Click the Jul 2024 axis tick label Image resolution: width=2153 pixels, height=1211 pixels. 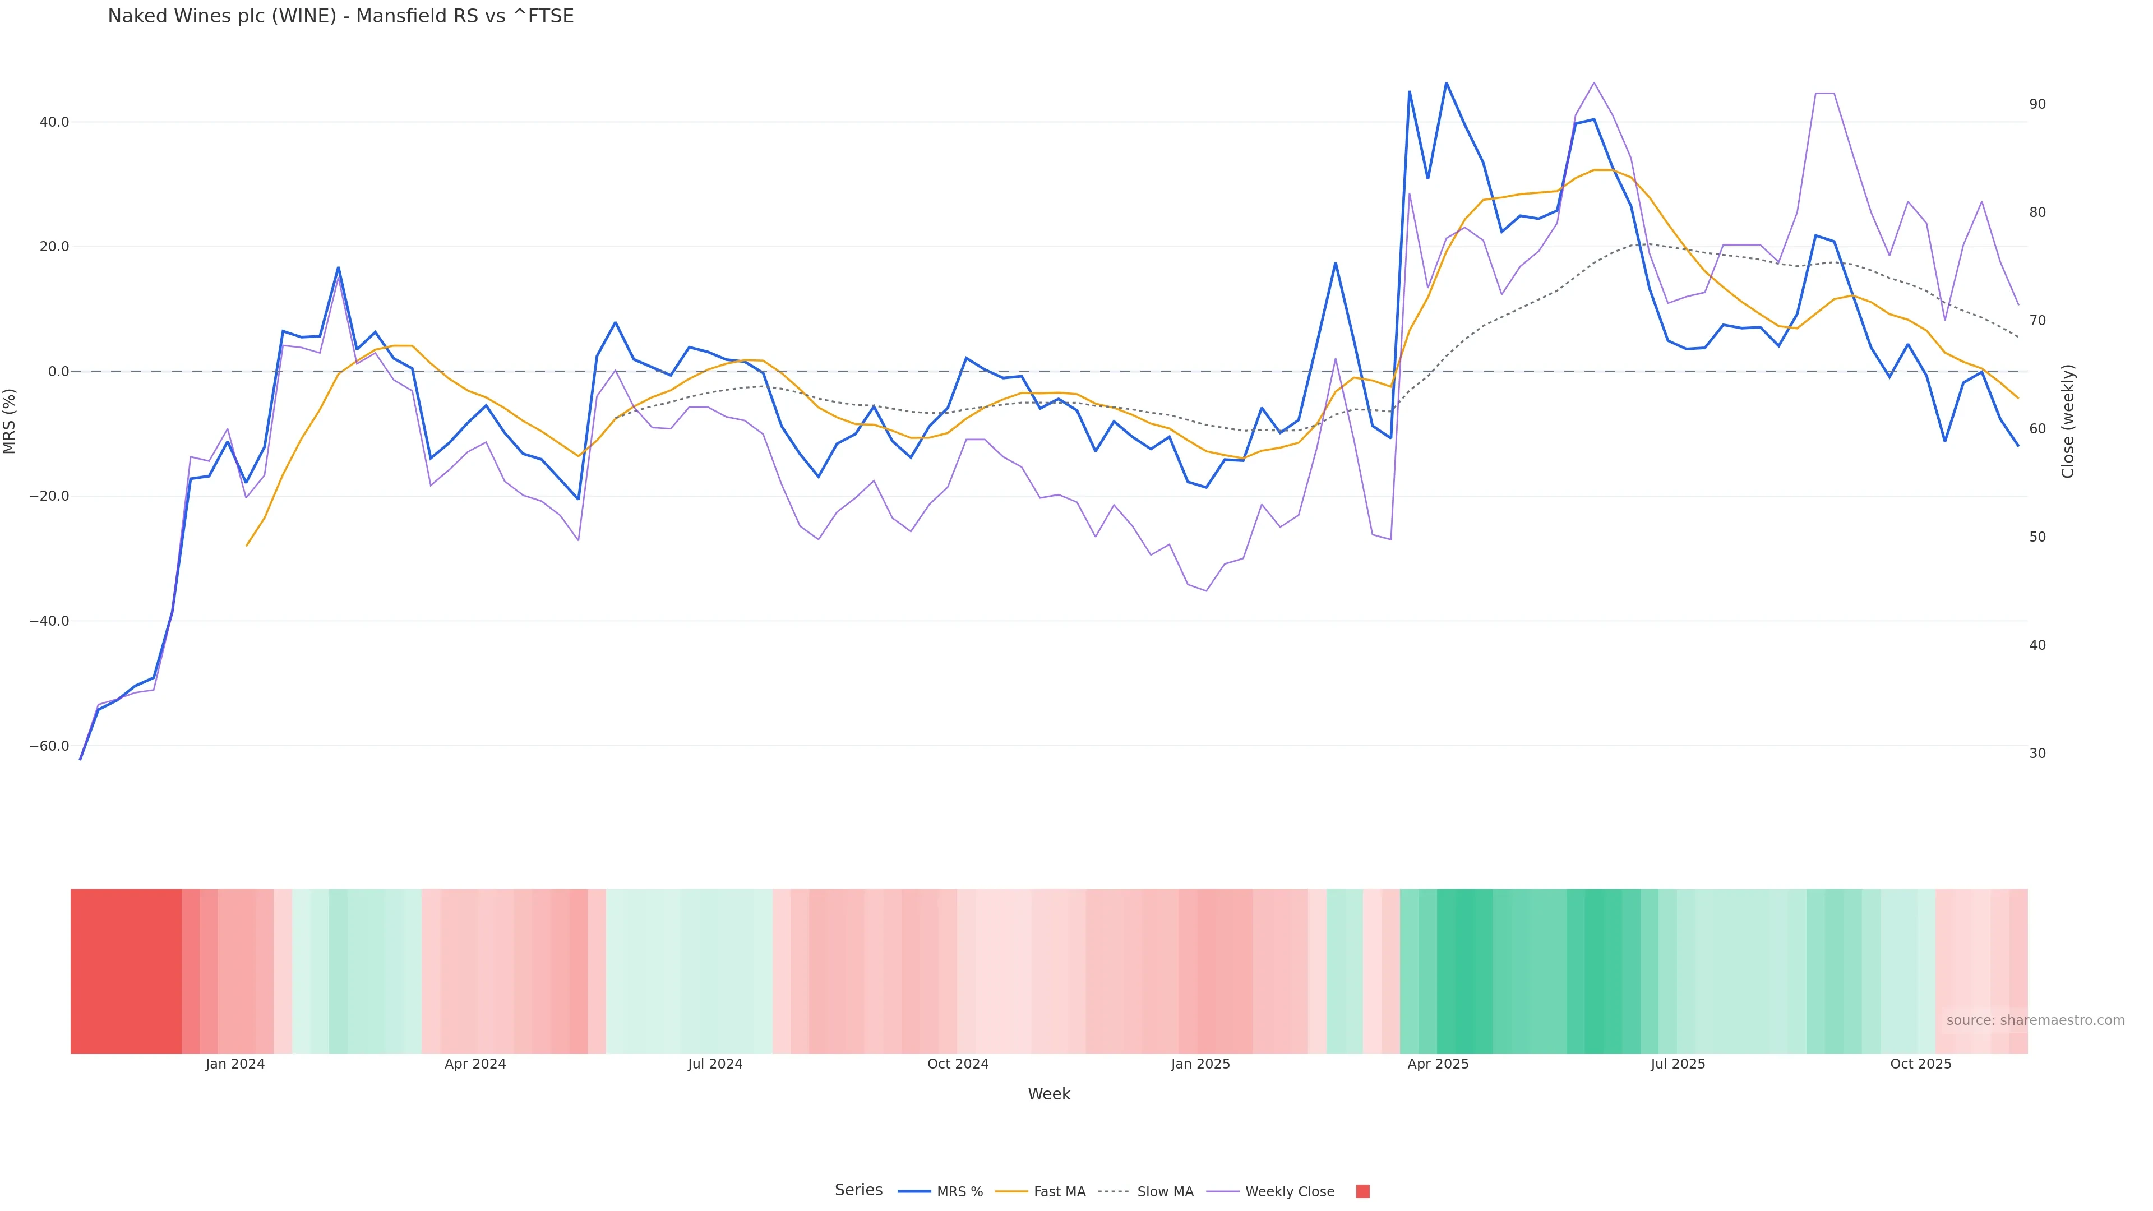point(715,1064)
